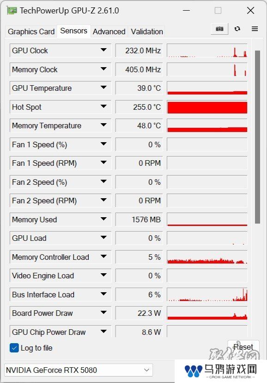
Task: Go to the Validation tab
Action: tap(147, 31)
